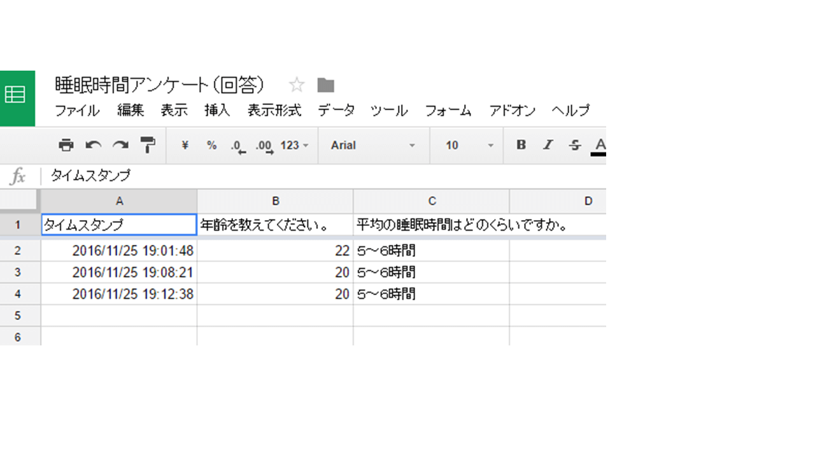This screenshot has width=815, height=458.
Task: Toggle strikethrough formatting
Action: pos(575,145)
